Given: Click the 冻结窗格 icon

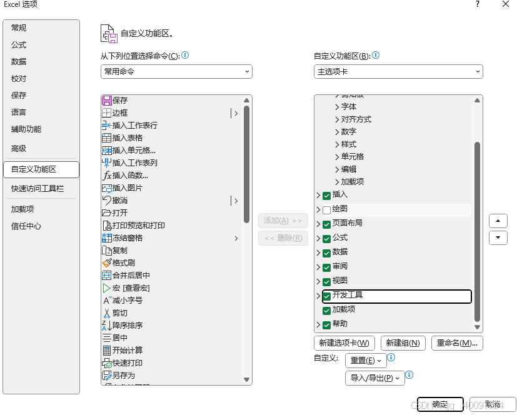Looking at the screenshot, I should pyautogui.click(x=106, y=238).
